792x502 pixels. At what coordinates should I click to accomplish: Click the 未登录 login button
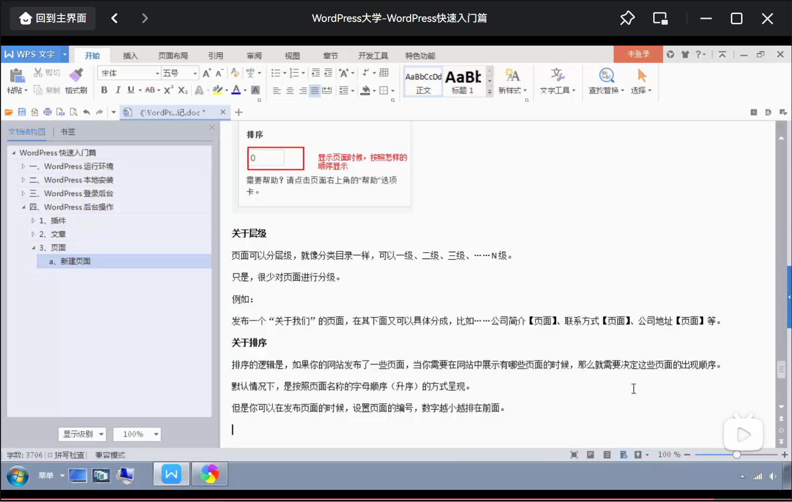click(638, 54)
